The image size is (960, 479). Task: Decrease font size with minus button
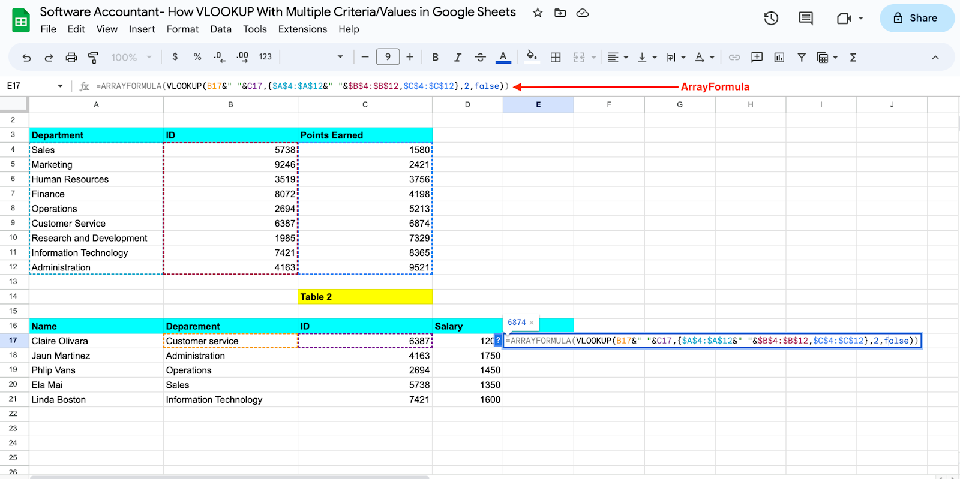365,57
